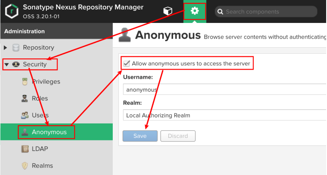The height and width of the screenshot is (175, 327).
Task: Open the Administration gear icon
Action: [195, 11]
